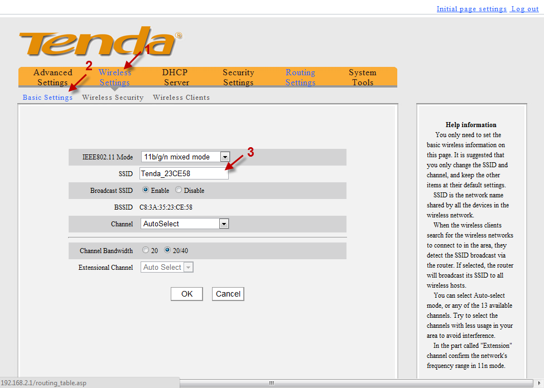Select Disable for Broadcast SSID
544x388 pixels.
tap(179, 190)
